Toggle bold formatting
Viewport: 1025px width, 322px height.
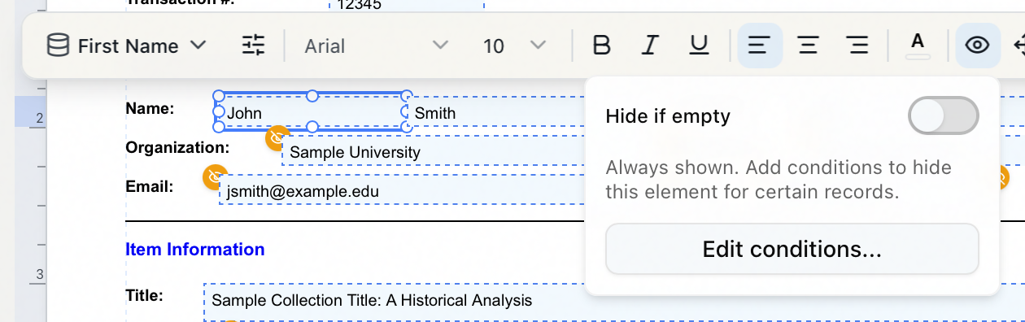point(601,46)
